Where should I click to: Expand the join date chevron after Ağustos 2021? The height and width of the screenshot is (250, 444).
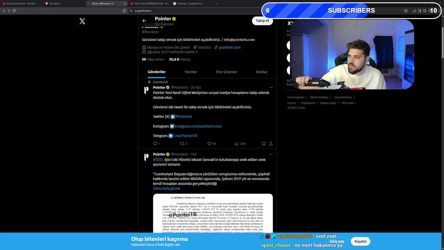click(x=197, y=52)
